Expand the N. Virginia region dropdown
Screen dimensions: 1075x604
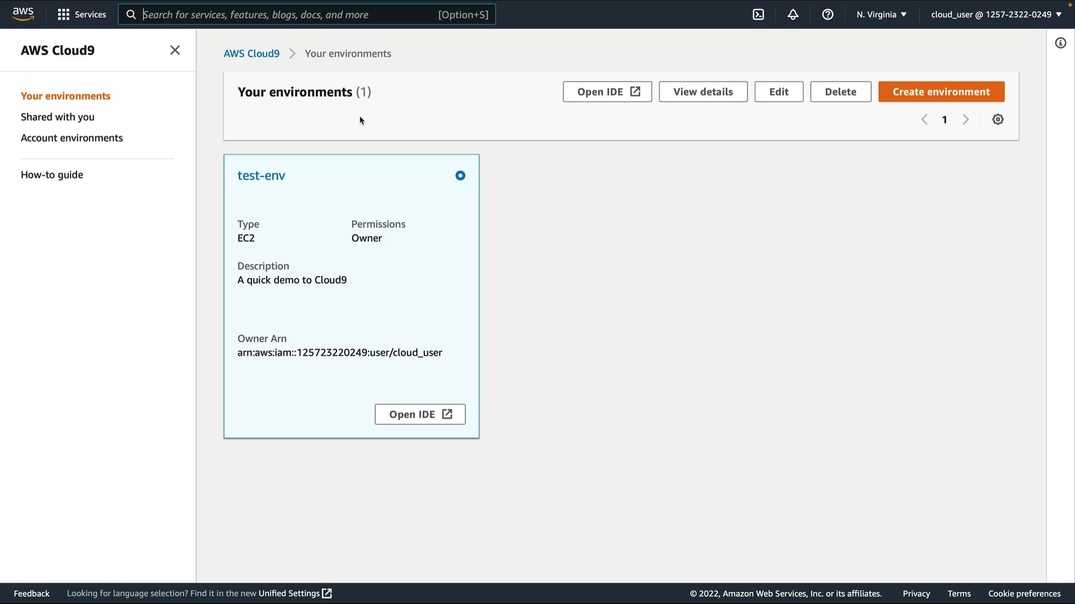[x=881, y=15]
